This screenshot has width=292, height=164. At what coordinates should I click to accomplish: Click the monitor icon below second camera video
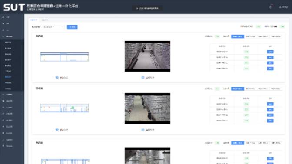pos(143,130)
